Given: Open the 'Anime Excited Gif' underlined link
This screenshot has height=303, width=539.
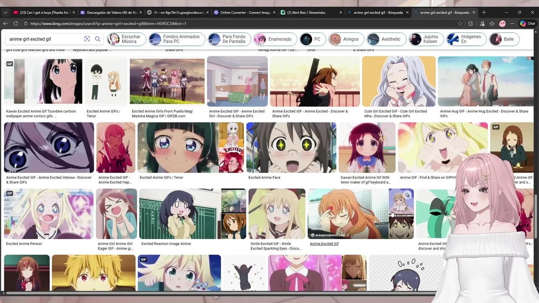Looking at the screenshot, I should [x=324, y=244].
